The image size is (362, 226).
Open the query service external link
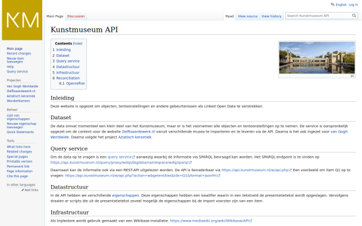click(121, 157)
